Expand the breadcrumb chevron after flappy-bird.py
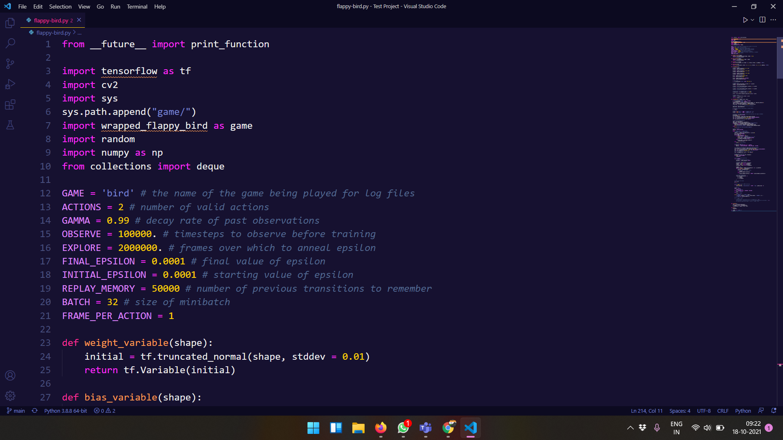Screen dimensions: 783x440 74,33
